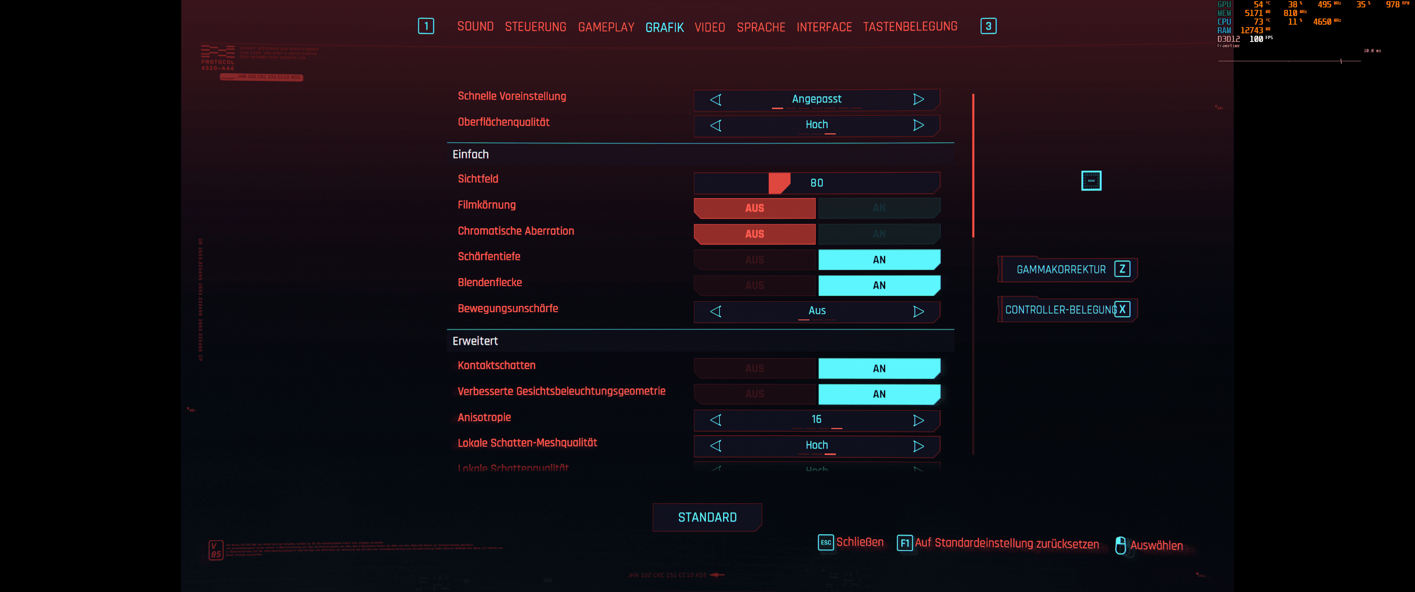This screenshot has width=1415, height=592.
Task: Select the Angepasst preset value
Action: [x=816, y=99]
